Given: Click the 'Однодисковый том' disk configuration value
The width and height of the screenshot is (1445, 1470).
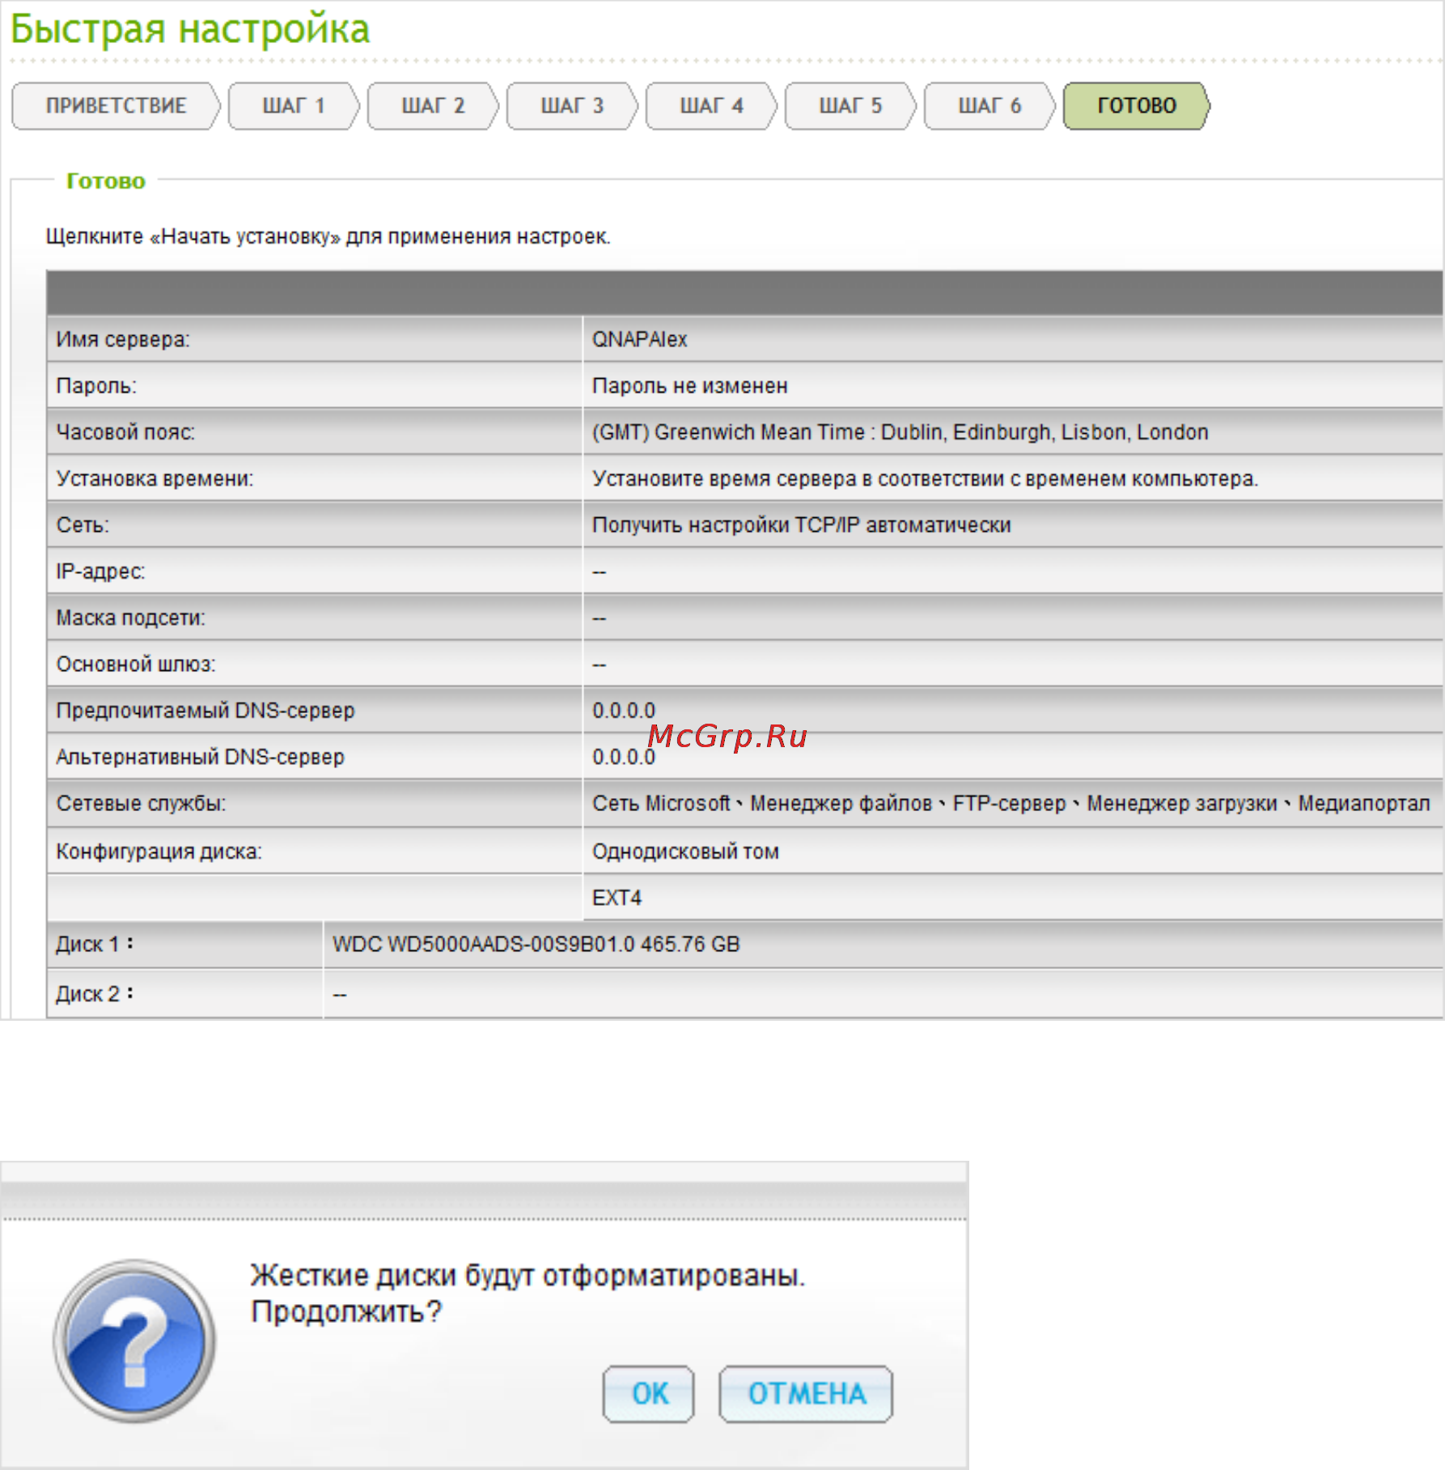Looking at the screenshot, I should point(685,852).
